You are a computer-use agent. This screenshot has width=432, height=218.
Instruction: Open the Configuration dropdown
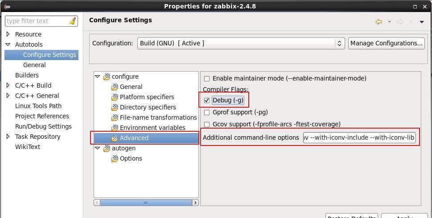(241, 43)
